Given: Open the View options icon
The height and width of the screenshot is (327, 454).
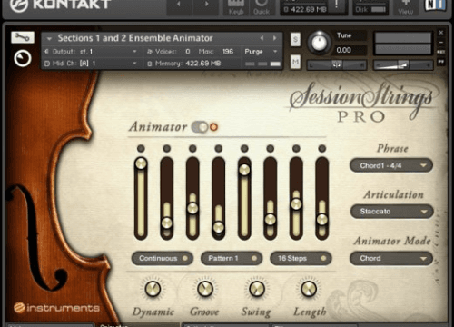Looking at the screenshot, I should pyautogui.click(x=405, y=6).
